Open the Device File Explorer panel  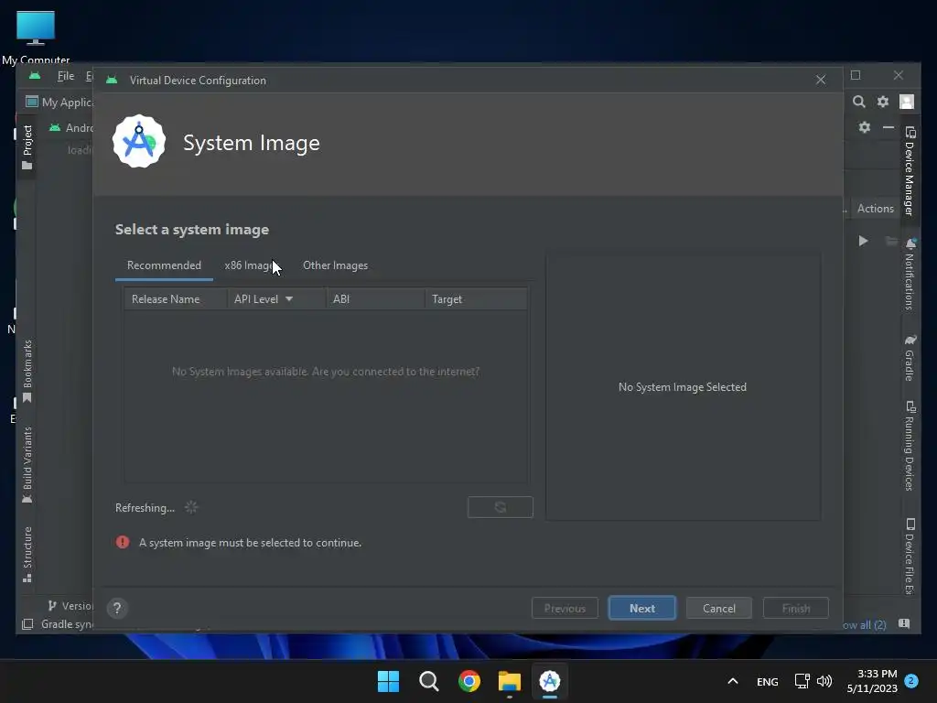pyautogui.click(x=910, y=556)
